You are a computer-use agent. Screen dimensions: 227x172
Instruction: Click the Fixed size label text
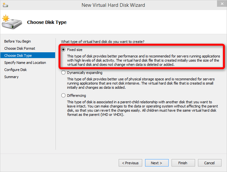pos(75,50)
